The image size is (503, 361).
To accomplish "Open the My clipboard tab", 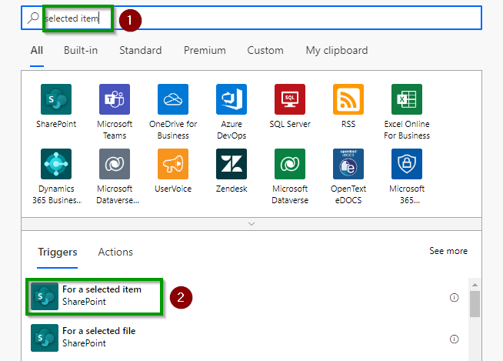I will (x=337, y=51).
